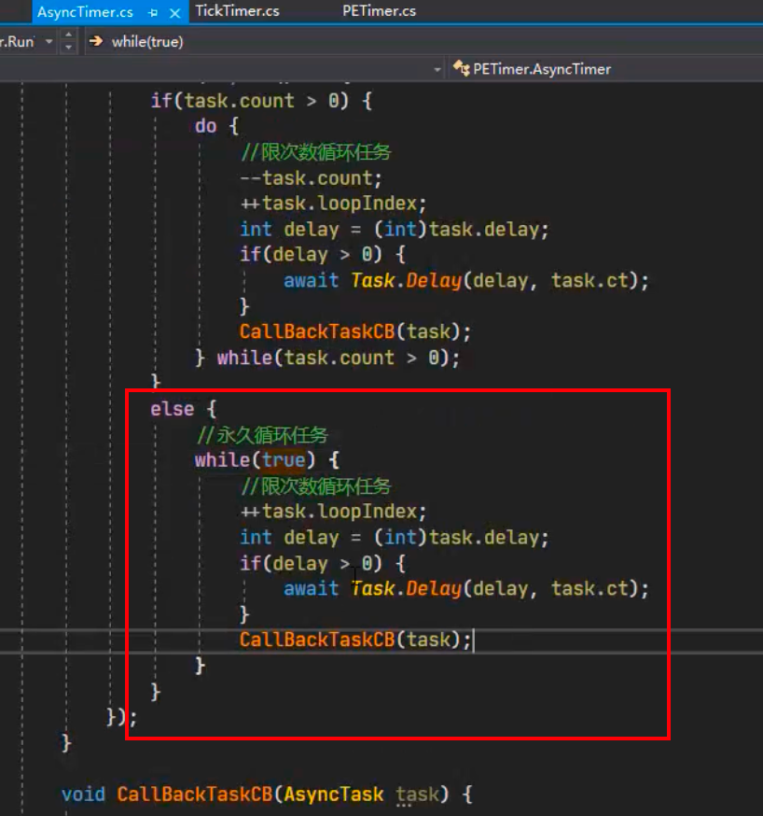This screenshot has width=763, height=816.
Task: Click the "do {" line
Action: tap(216, 126)
